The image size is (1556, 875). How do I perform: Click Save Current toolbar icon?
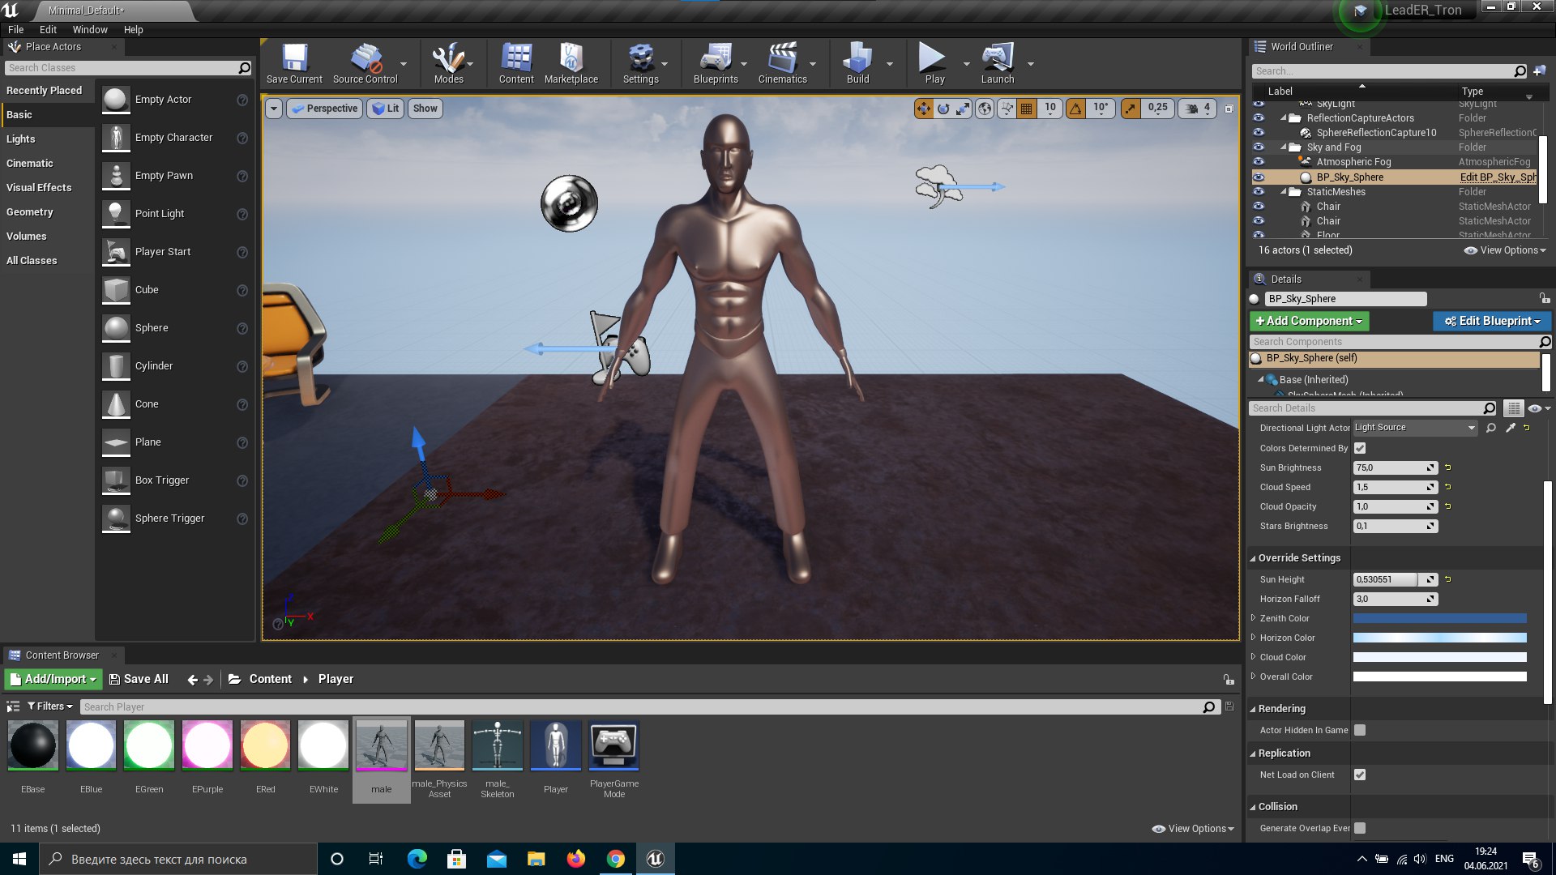point(294,63)
